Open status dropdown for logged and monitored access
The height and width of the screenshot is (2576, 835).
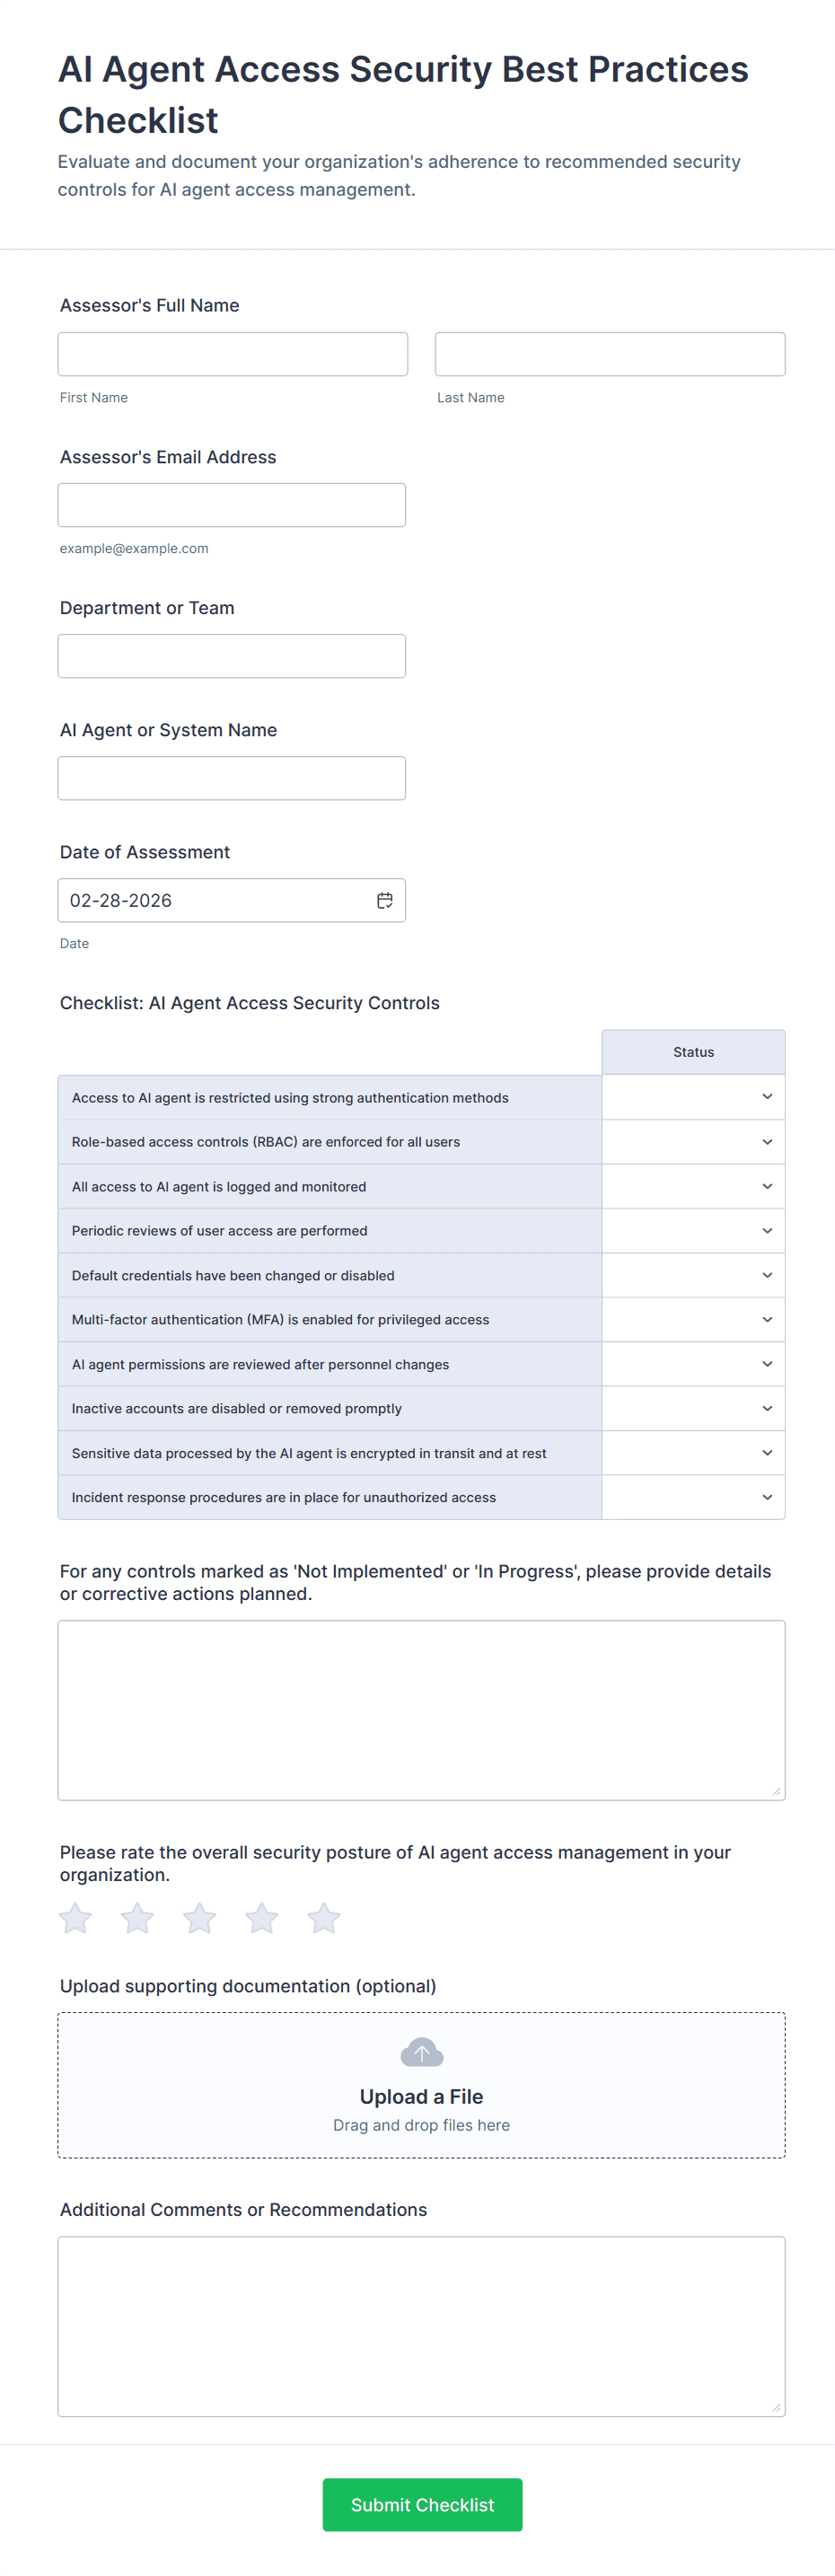click(x=693, y=1186)
